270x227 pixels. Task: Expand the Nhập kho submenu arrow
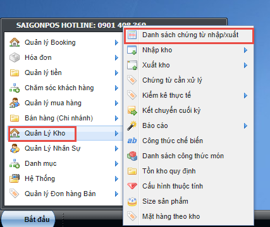click(245, 50)
